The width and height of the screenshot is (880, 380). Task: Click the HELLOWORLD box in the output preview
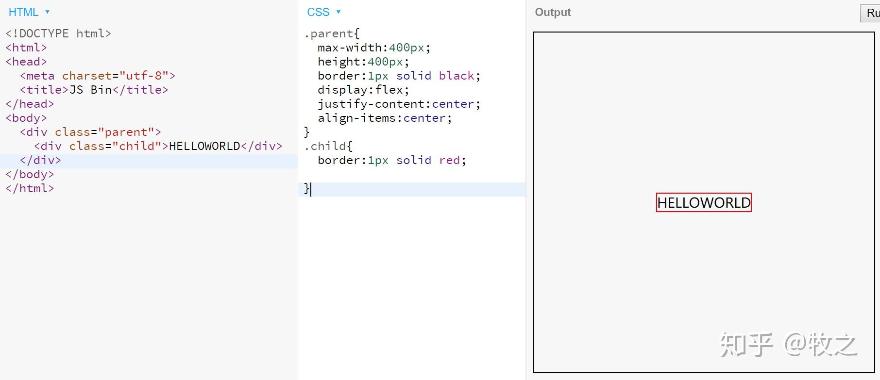[x=704, y=203]
